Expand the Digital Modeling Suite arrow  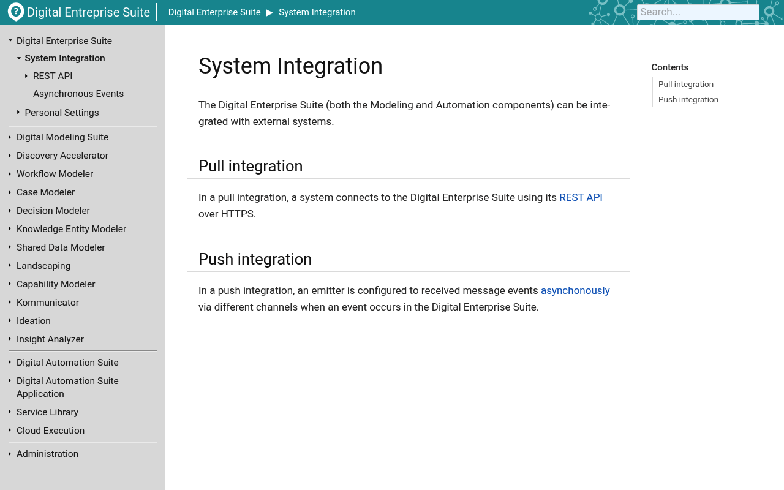click(x=10, y=137)
